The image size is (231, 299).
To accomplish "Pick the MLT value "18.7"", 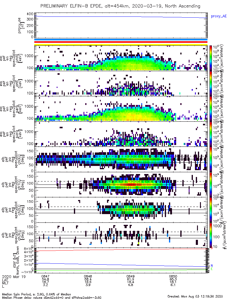I will (45, 282).
